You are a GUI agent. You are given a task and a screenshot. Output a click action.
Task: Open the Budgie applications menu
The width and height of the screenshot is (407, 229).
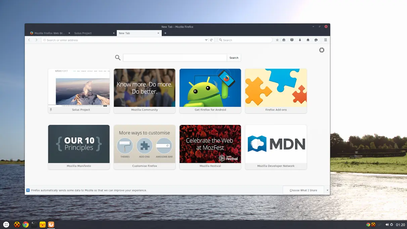pos(6,225)
